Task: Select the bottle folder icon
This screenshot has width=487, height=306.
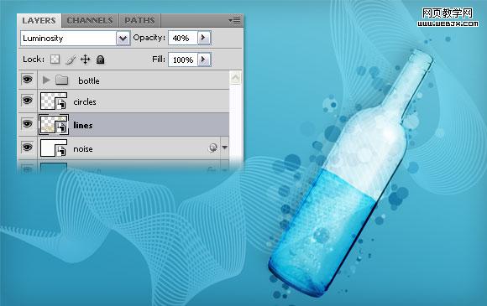Action: 62,80
